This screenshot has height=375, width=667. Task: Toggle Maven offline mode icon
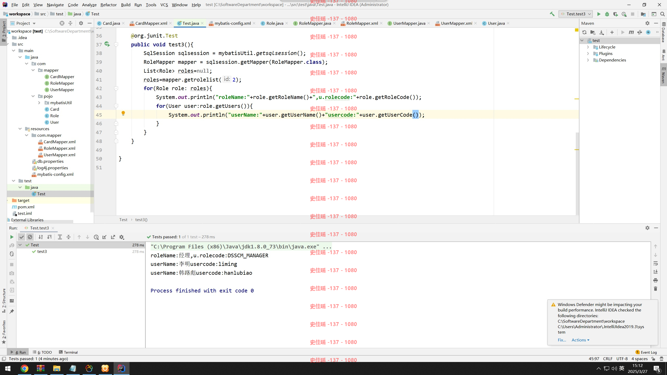click(x=640, y=32)
